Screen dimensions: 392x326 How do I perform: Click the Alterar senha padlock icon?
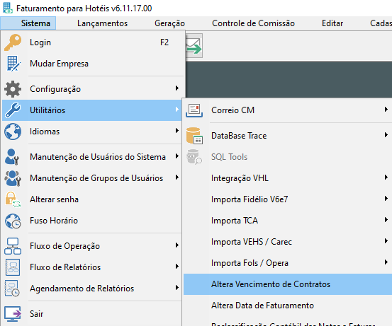tap(13, 199)
